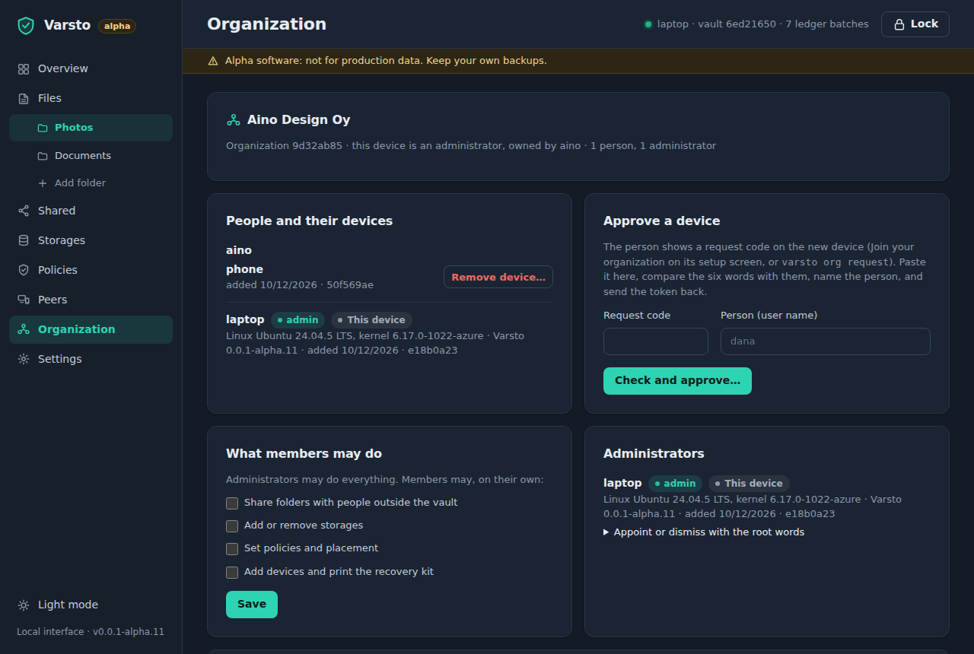Image resolution: width=974 pixels, height=654 pixels.
Task: Open the Overview page
Action: tap(91, 68)
